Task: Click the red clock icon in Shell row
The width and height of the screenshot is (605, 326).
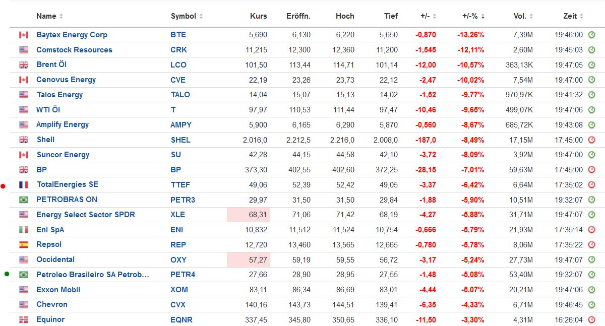Action: pos(592,140)
